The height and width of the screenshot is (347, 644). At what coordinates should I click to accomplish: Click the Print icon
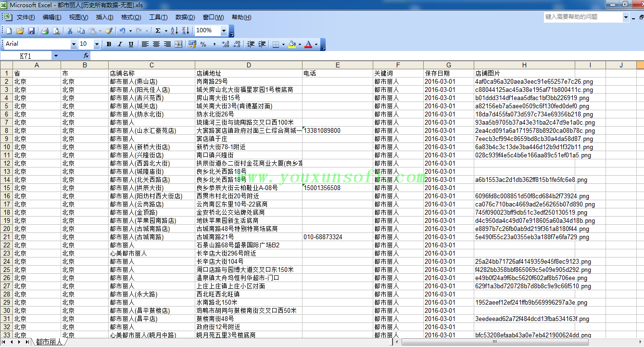point(45,31)
